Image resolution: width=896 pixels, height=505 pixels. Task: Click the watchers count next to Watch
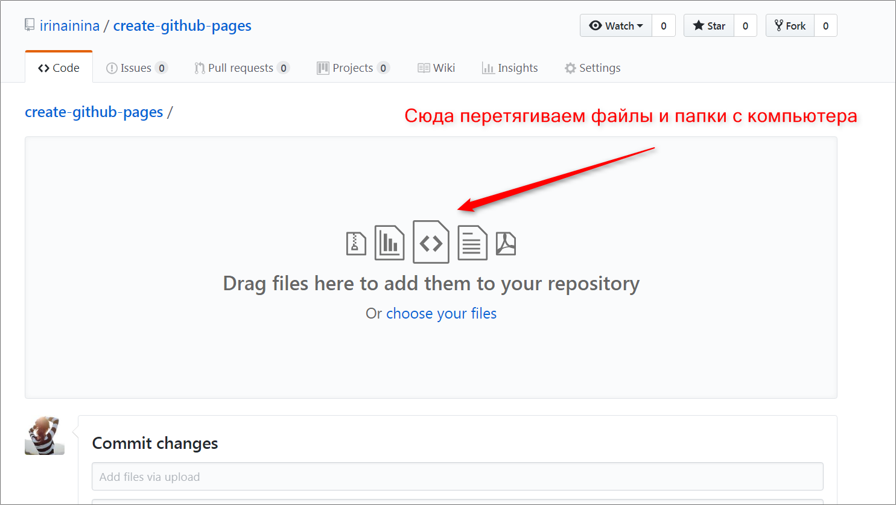664,25
